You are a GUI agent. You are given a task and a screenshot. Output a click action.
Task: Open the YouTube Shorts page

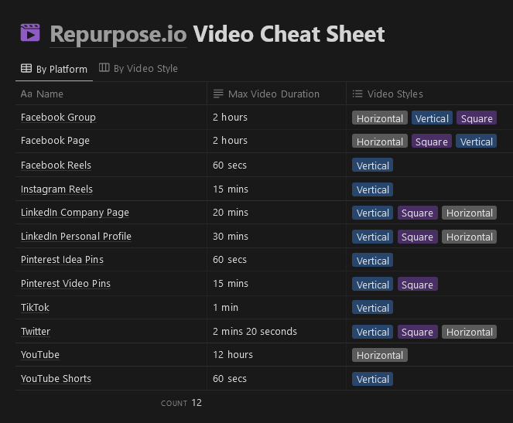56,378
